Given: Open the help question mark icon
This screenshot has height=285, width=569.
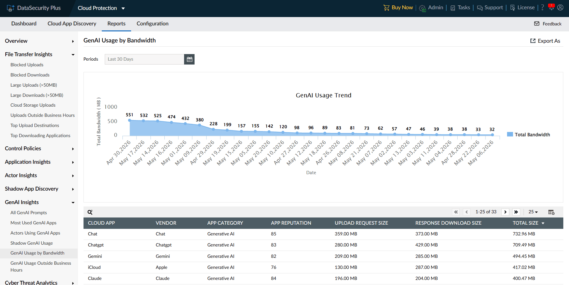Looking at the screenshot, I should [542, 8].
